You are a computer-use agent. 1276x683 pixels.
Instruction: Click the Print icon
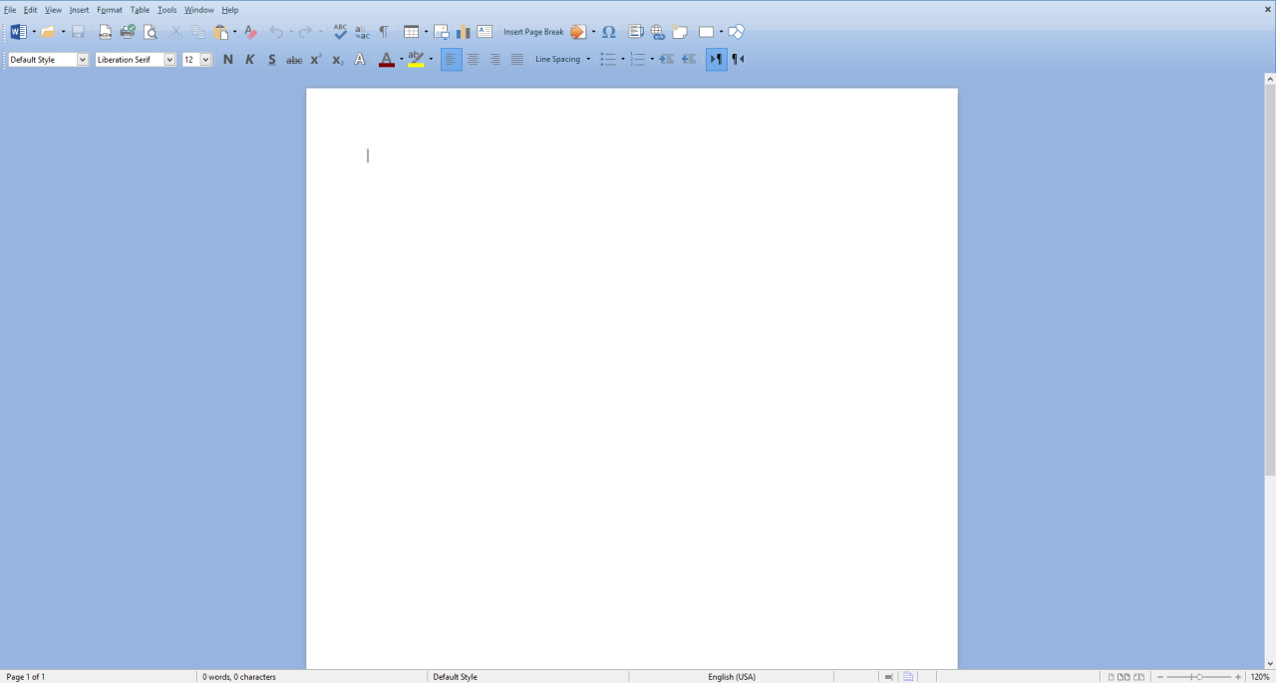point(128,32)
